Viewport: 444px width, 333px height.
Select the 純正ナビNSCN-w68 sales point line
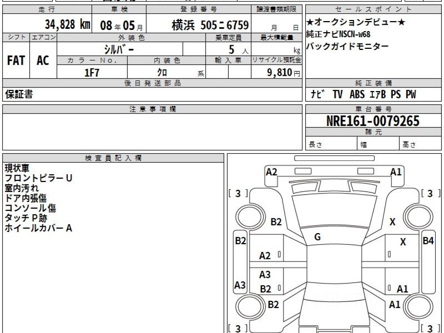(x=338, y=35)
